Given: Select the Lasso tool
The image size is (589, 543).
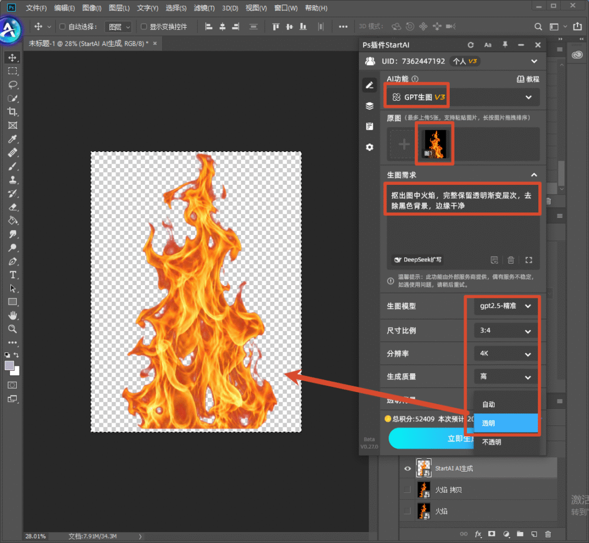Looking at the screenshot, I should click(13, 85).
